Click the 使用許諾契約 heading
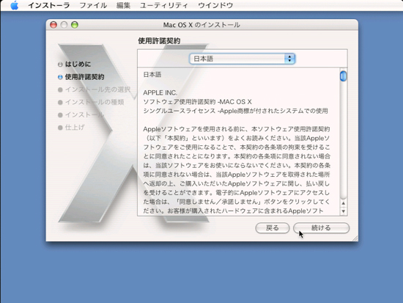The height and width of the screenshot is (303, 403). point(159,40)
